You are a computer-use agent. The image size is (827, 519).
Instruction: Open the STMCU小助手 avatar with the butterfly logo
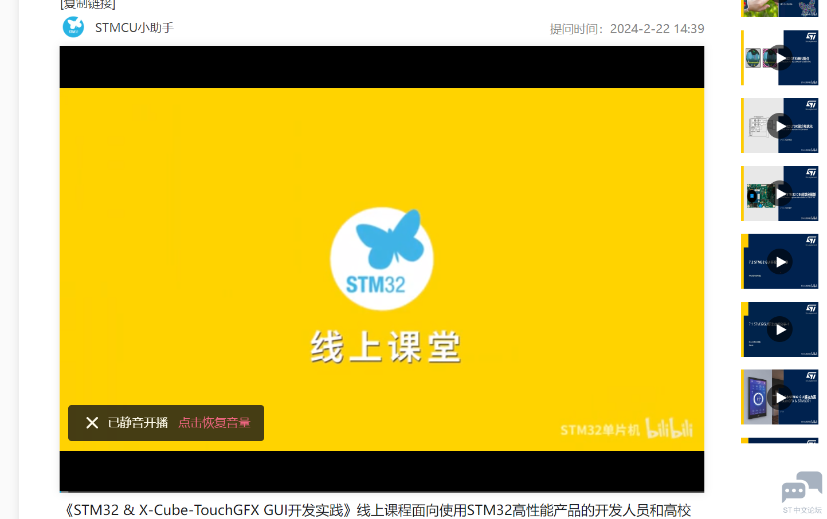(73, 27)
